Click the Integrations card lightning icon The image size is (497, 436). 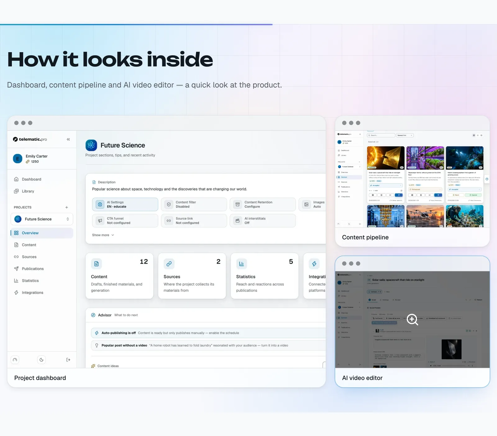[314, 264]
